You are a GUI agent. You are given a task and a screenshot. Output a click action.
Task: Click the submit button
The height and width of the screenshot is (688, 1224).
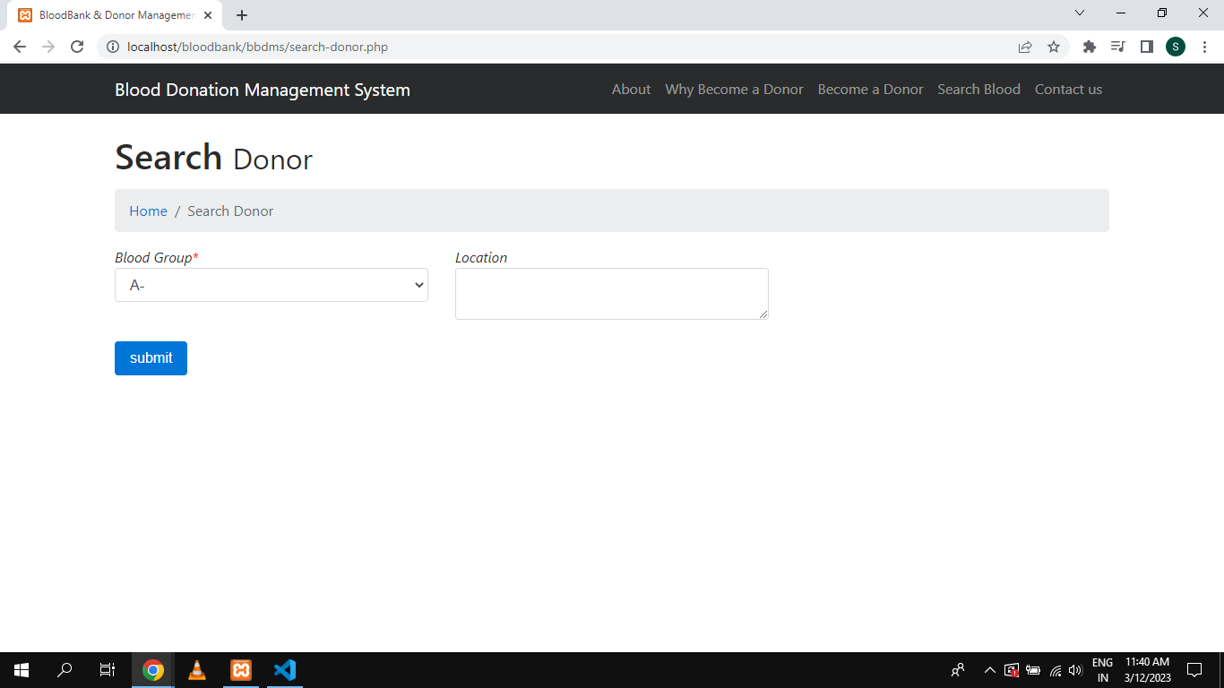point(151,357)
